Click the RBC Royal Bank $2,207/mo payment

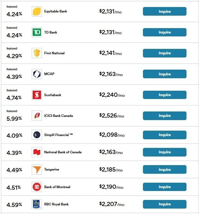coord(112,204)
